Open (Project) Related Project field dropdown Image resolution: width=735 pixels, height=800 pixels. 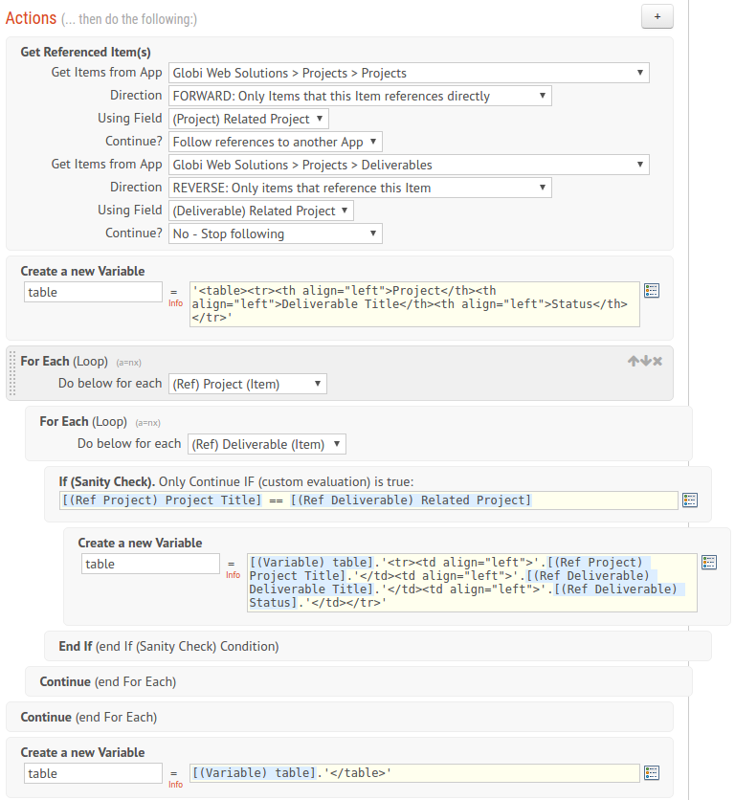[249, 119]
